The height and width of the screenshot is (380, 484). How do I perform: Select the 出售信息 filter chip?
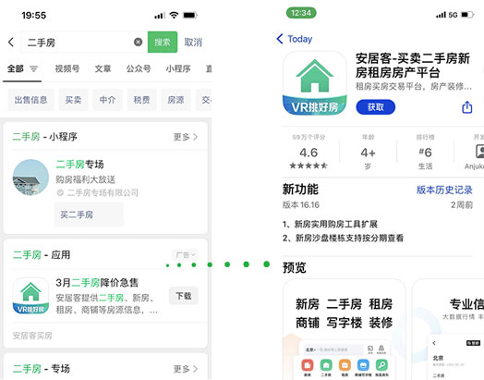tap(30, 100)
